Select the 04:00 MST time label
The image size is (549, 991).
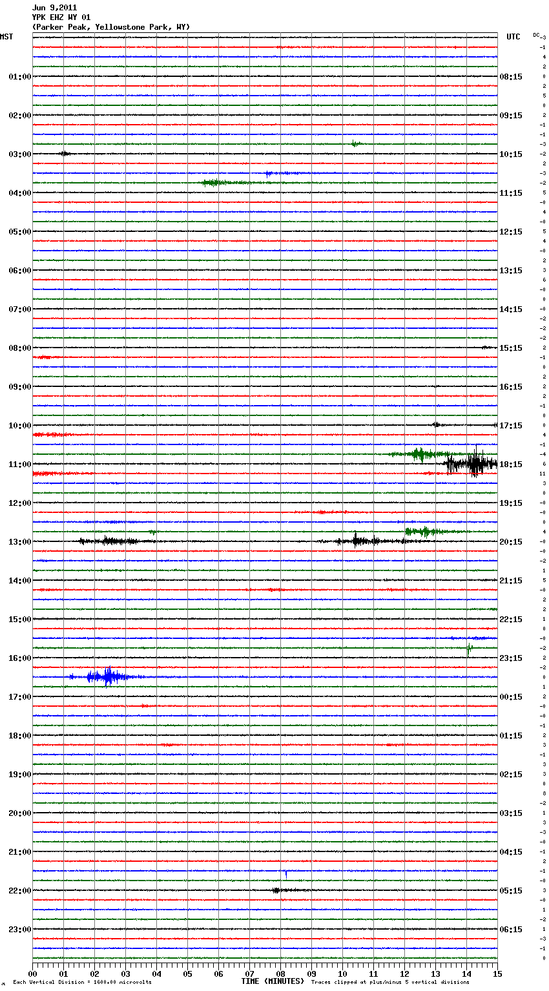20,193
